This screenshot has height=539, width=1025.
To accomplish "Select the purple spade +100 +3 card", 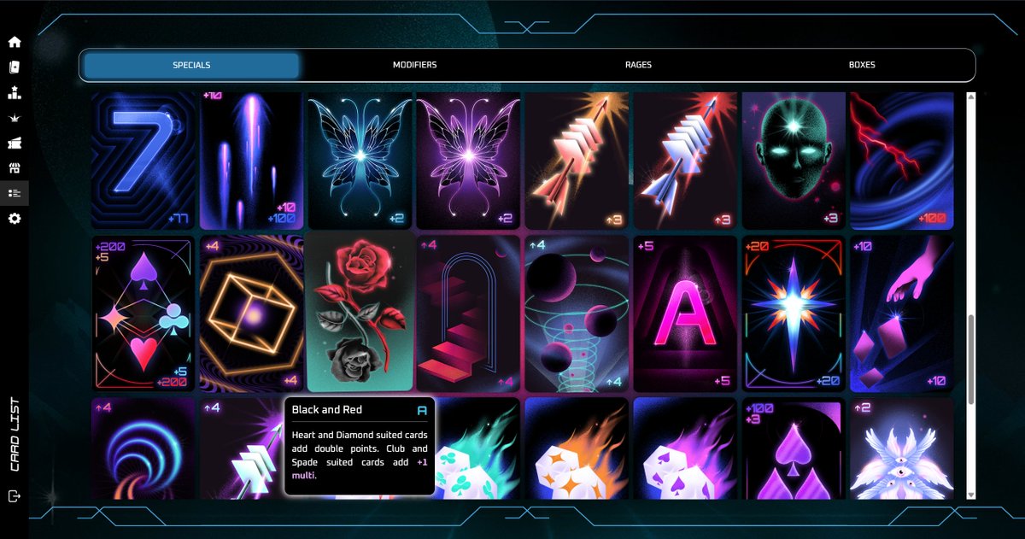I will tap(794, 448).
